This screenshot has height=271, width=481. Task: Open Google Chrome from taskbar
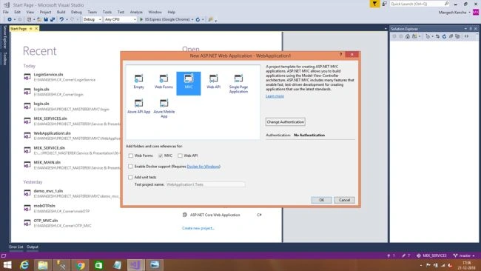(x=81, y=265)
